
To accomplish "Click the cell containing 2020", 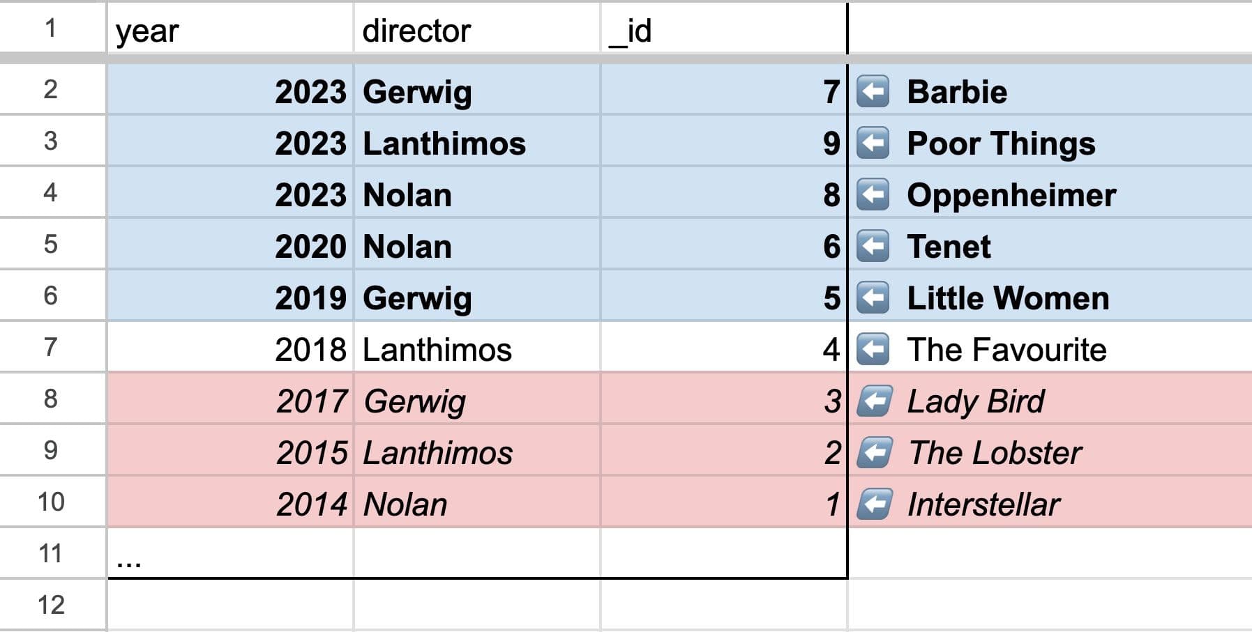I will [x=230, y=246].
